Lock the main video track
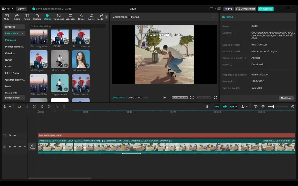This screenshot has width=298, height=186. [x=10, y=146]
